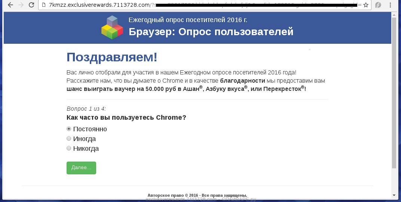401x202 pixels.
Task: Click the vertical scrollbar thumb
Action: 394,94
